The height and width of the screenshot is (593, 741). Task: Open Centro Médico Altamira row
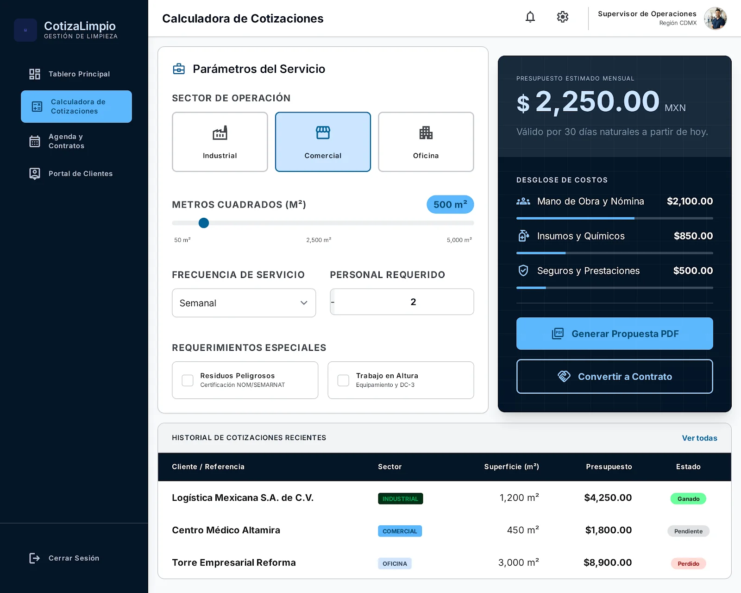pyautogui.click(x=445, y=530)
